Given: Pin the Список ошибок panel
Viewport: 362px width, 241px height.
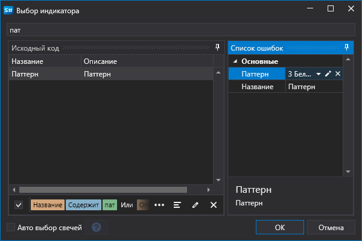Looking at the screenshot, I should 346,48.
